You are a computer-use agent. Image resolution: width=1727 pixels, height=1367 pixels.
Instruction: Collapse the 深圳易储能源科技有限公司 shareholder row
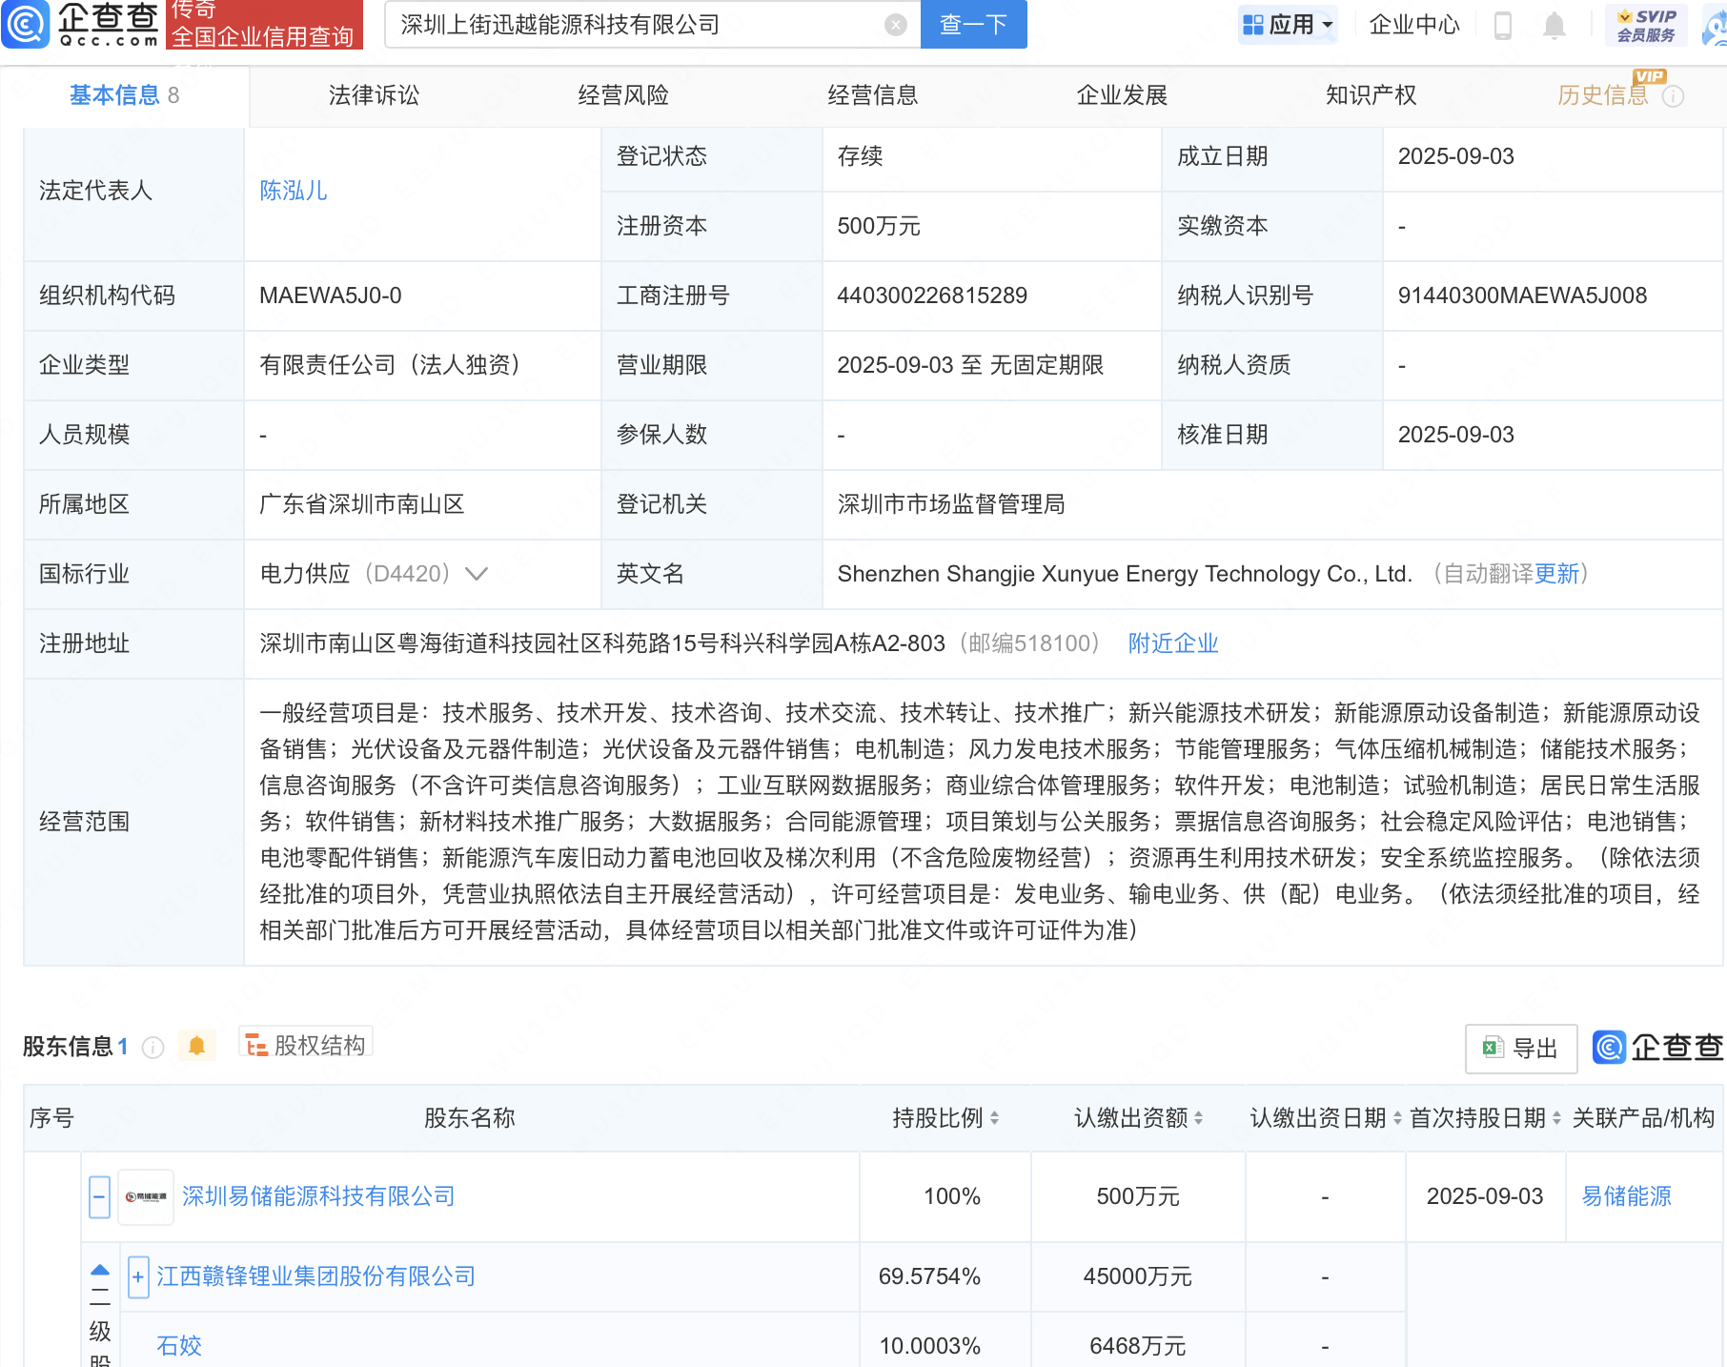(99, 1196)
